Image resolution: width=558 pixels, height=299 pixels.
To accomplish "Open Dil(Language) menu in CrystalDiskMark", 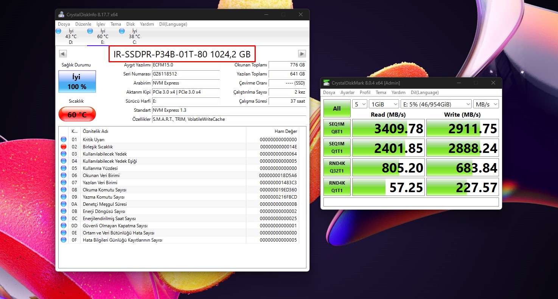I will [x=425, y=92].
